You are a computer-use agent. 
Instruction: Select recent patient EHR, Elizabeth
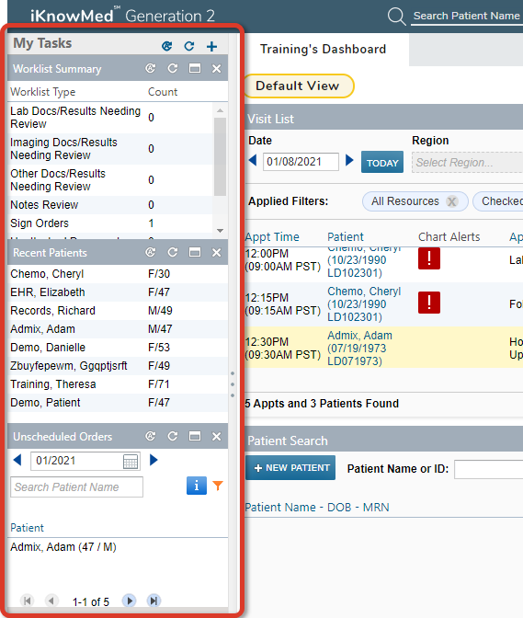(118, 292)
